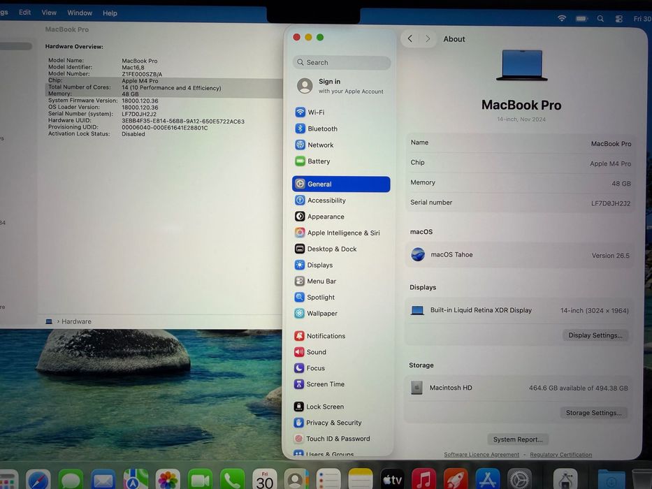Go forward in System Settings
This screenshot has height=489, width=652.
pyautogui.click(x=428, y=38)
